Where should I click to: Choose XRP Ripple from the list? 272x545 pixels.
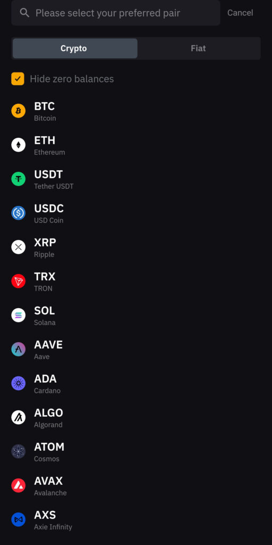point(136,247)
